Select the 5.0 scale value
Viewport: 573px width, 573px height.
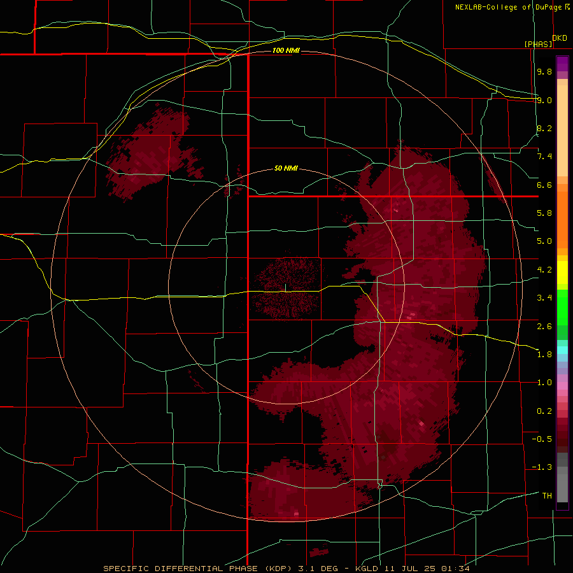coord(544,241)
